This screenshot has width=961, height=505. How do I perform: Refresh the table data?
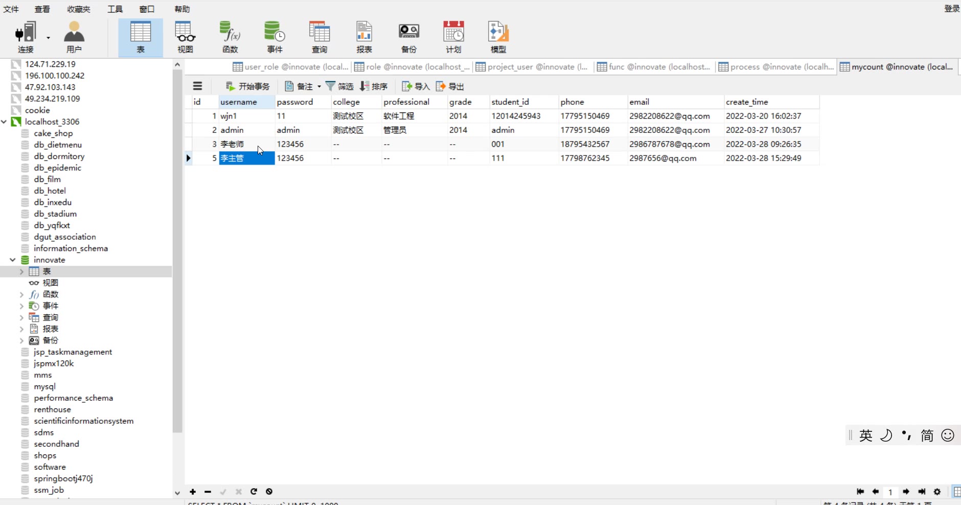(254, 492)
